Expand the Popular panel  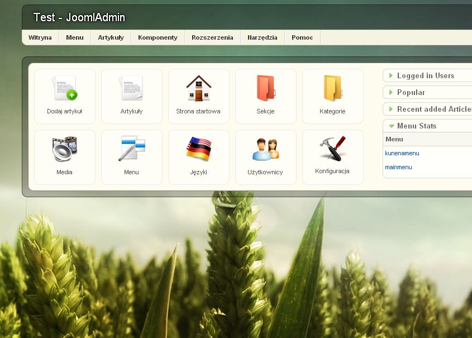[x=411, y=92]
